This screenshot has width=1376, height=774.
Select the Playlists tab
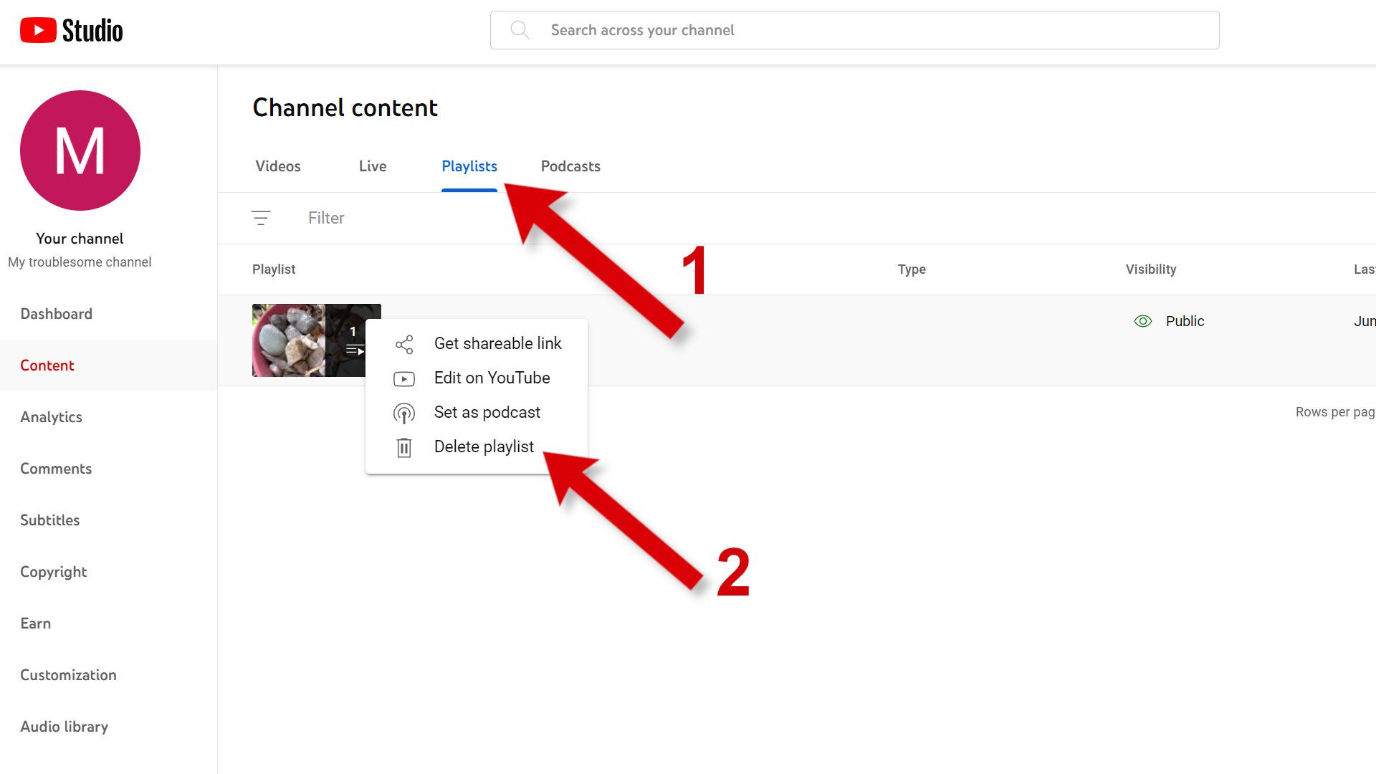coord(469,166)
